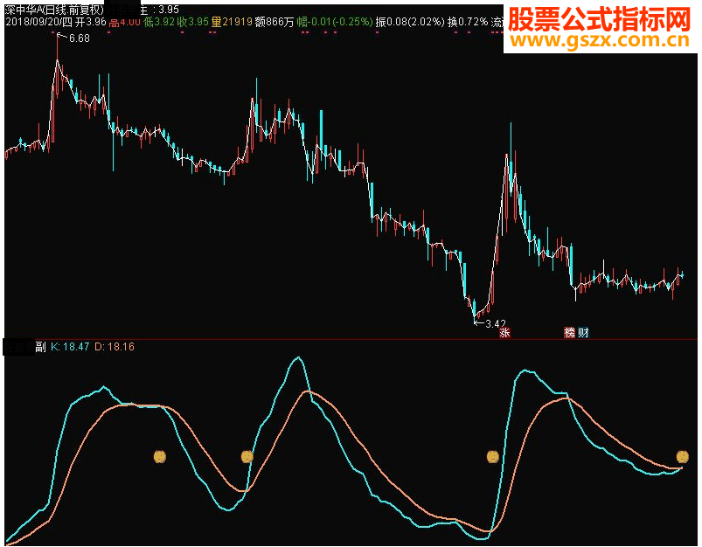This screenshot has width=702, height=547.
Task: Click the K: 18.47 indicator value
Action: [x=70, y=347]
